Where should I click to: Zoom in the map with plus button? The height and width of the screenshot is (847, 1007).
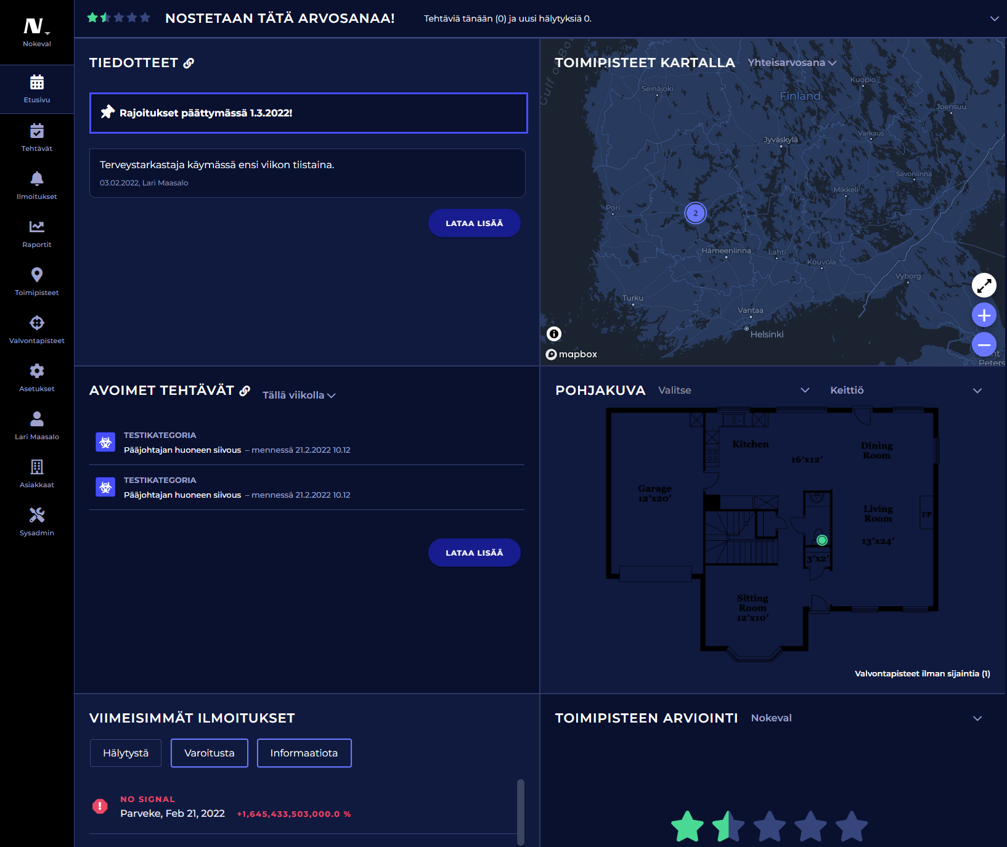pyautogui.click(x=984, y=315)
